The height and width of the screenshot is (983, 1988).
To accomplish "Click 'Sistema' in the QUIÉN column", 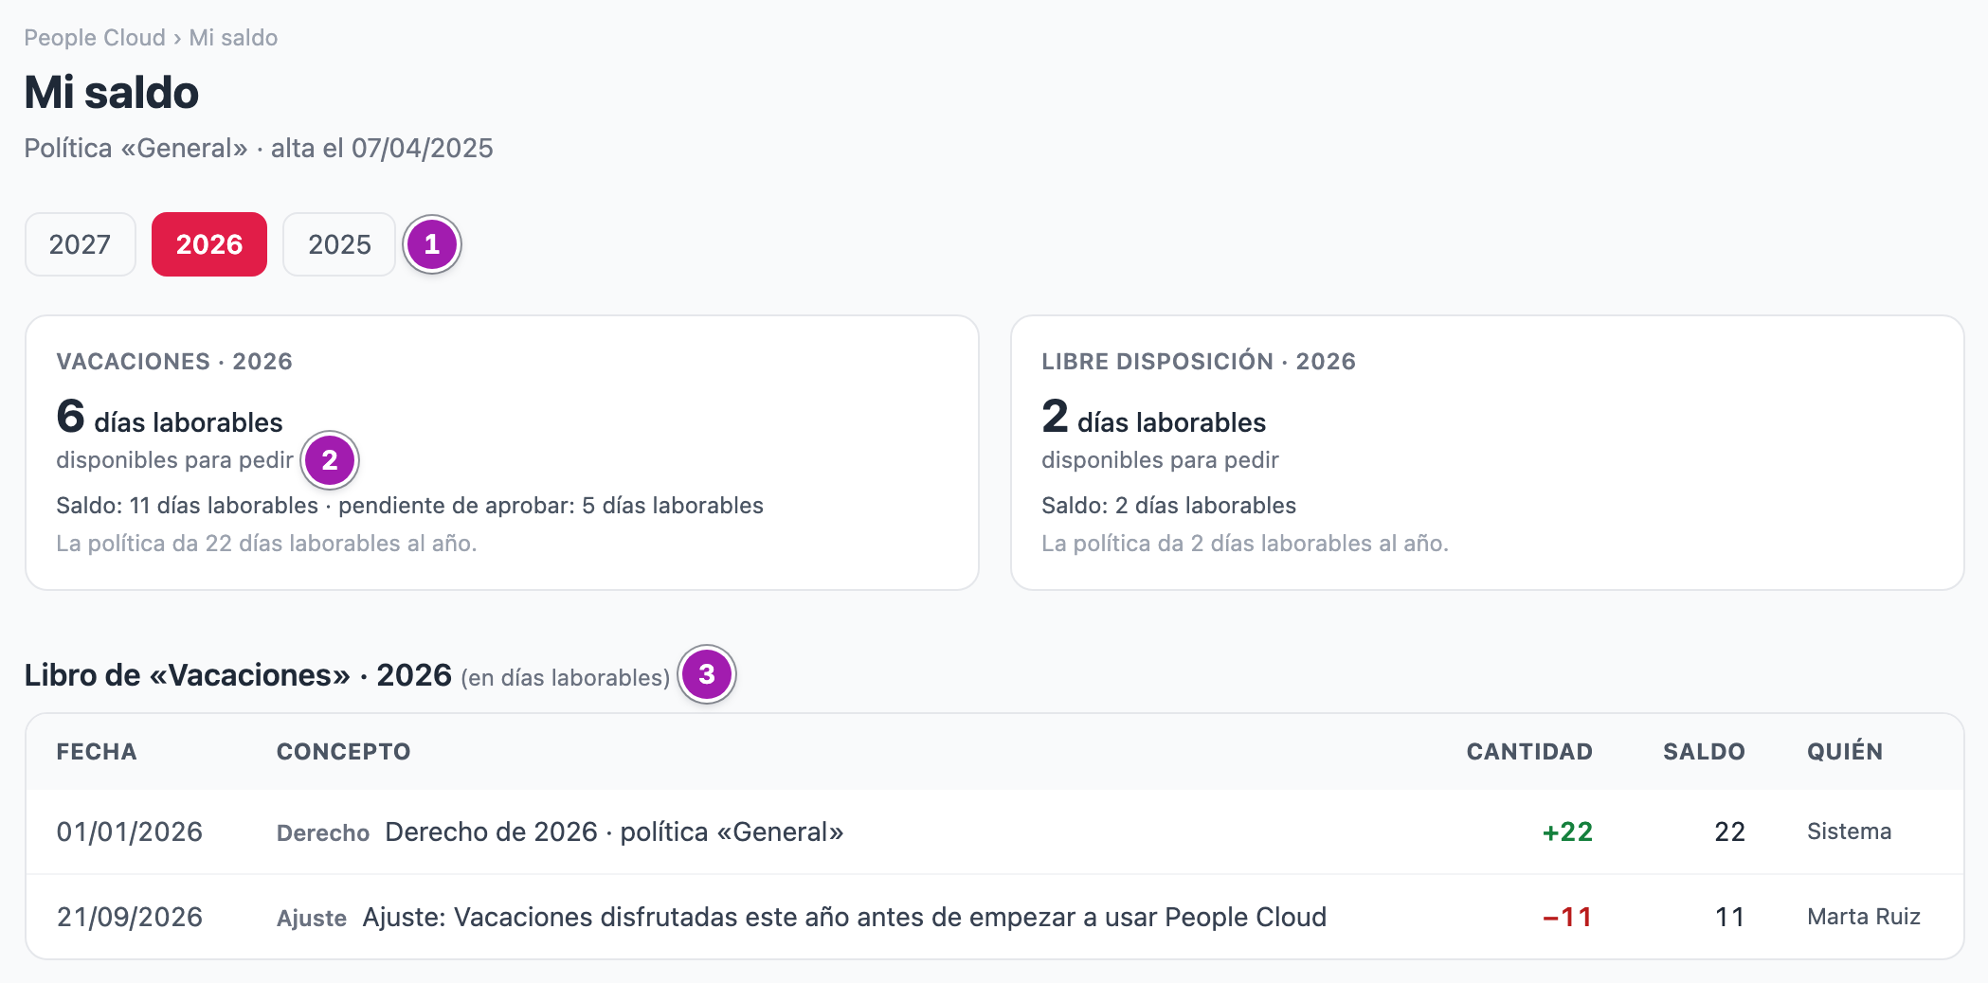I will [1849, 831].
